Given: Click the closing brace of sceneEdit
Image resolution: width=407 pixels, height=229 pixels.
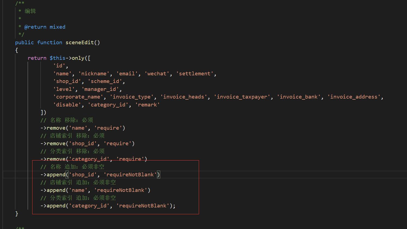Looking at the screenshot, I should [17, 214].
